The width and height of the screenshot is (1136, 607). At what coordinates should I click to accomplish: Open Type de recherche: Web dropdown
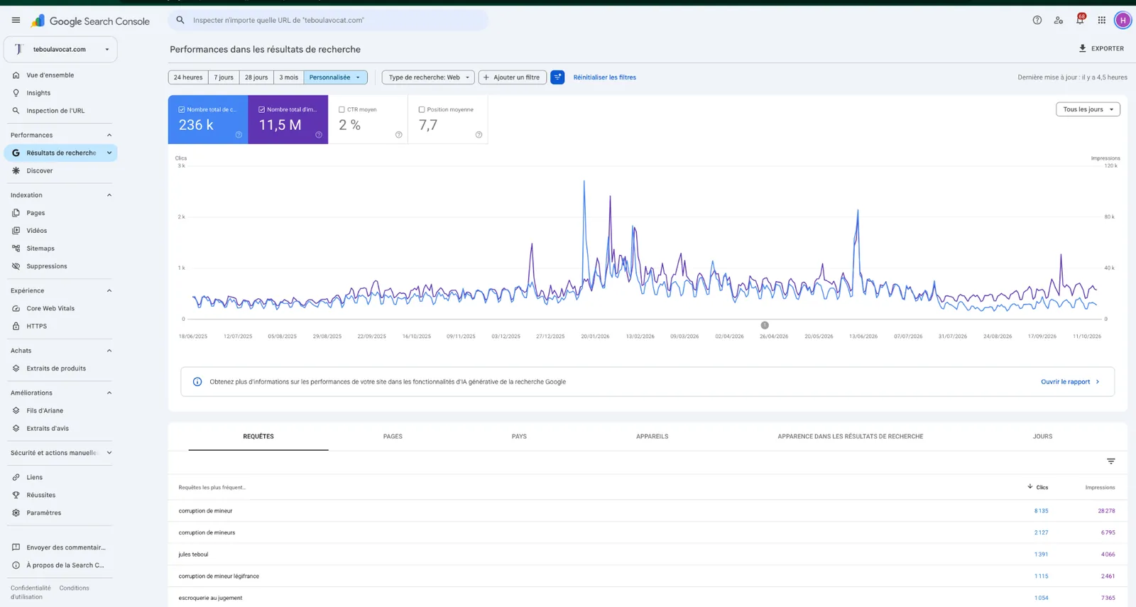click(428, 77)
